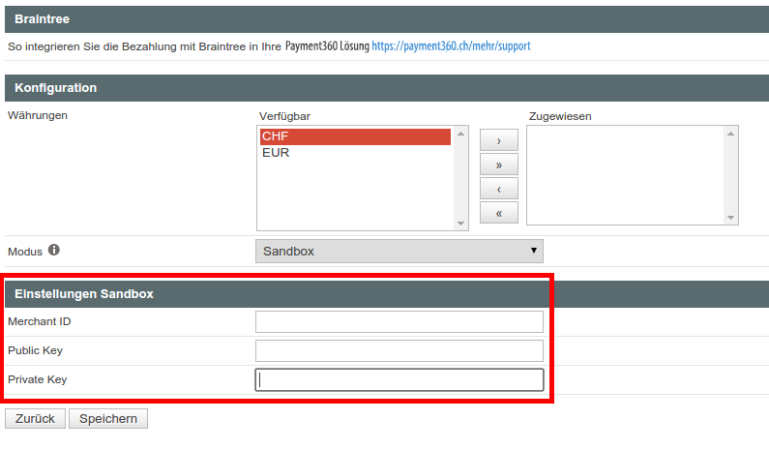Focus the Merchant ID field
The height and width of the screenshot is (450, 769).
tap(399, 321)
